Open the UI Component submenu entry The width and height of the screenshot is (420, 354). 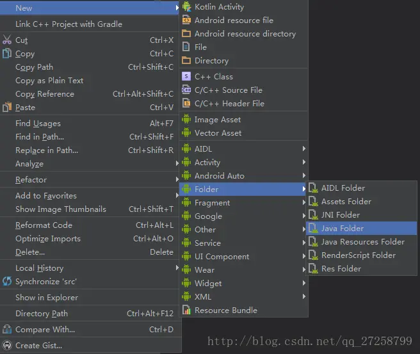tap(244, 256)
